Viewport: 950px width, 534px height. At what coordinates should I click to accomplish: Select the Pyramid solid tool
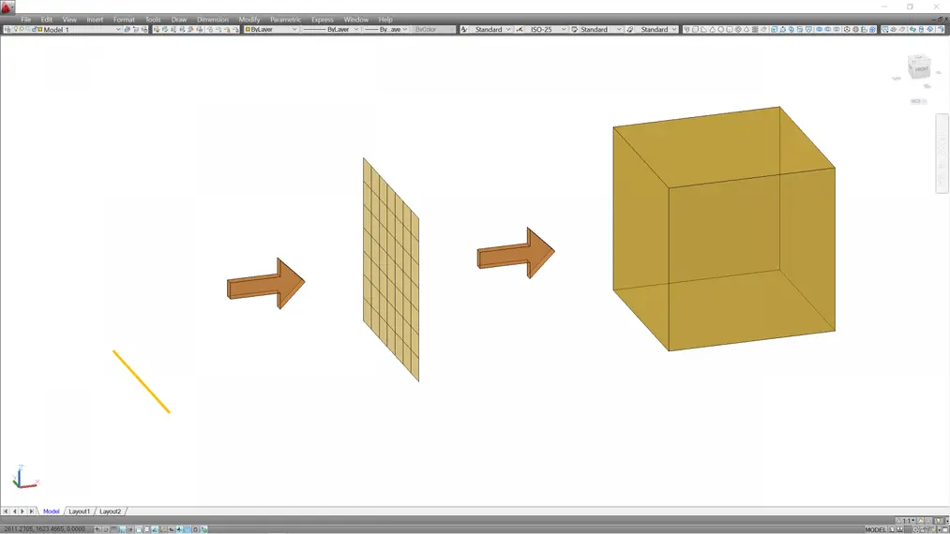point(746,29)
